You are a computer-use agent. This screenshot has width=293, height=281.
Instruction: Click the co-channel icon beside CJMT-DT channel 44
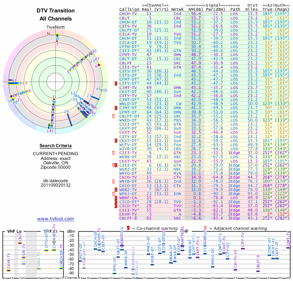coord(116,108)
